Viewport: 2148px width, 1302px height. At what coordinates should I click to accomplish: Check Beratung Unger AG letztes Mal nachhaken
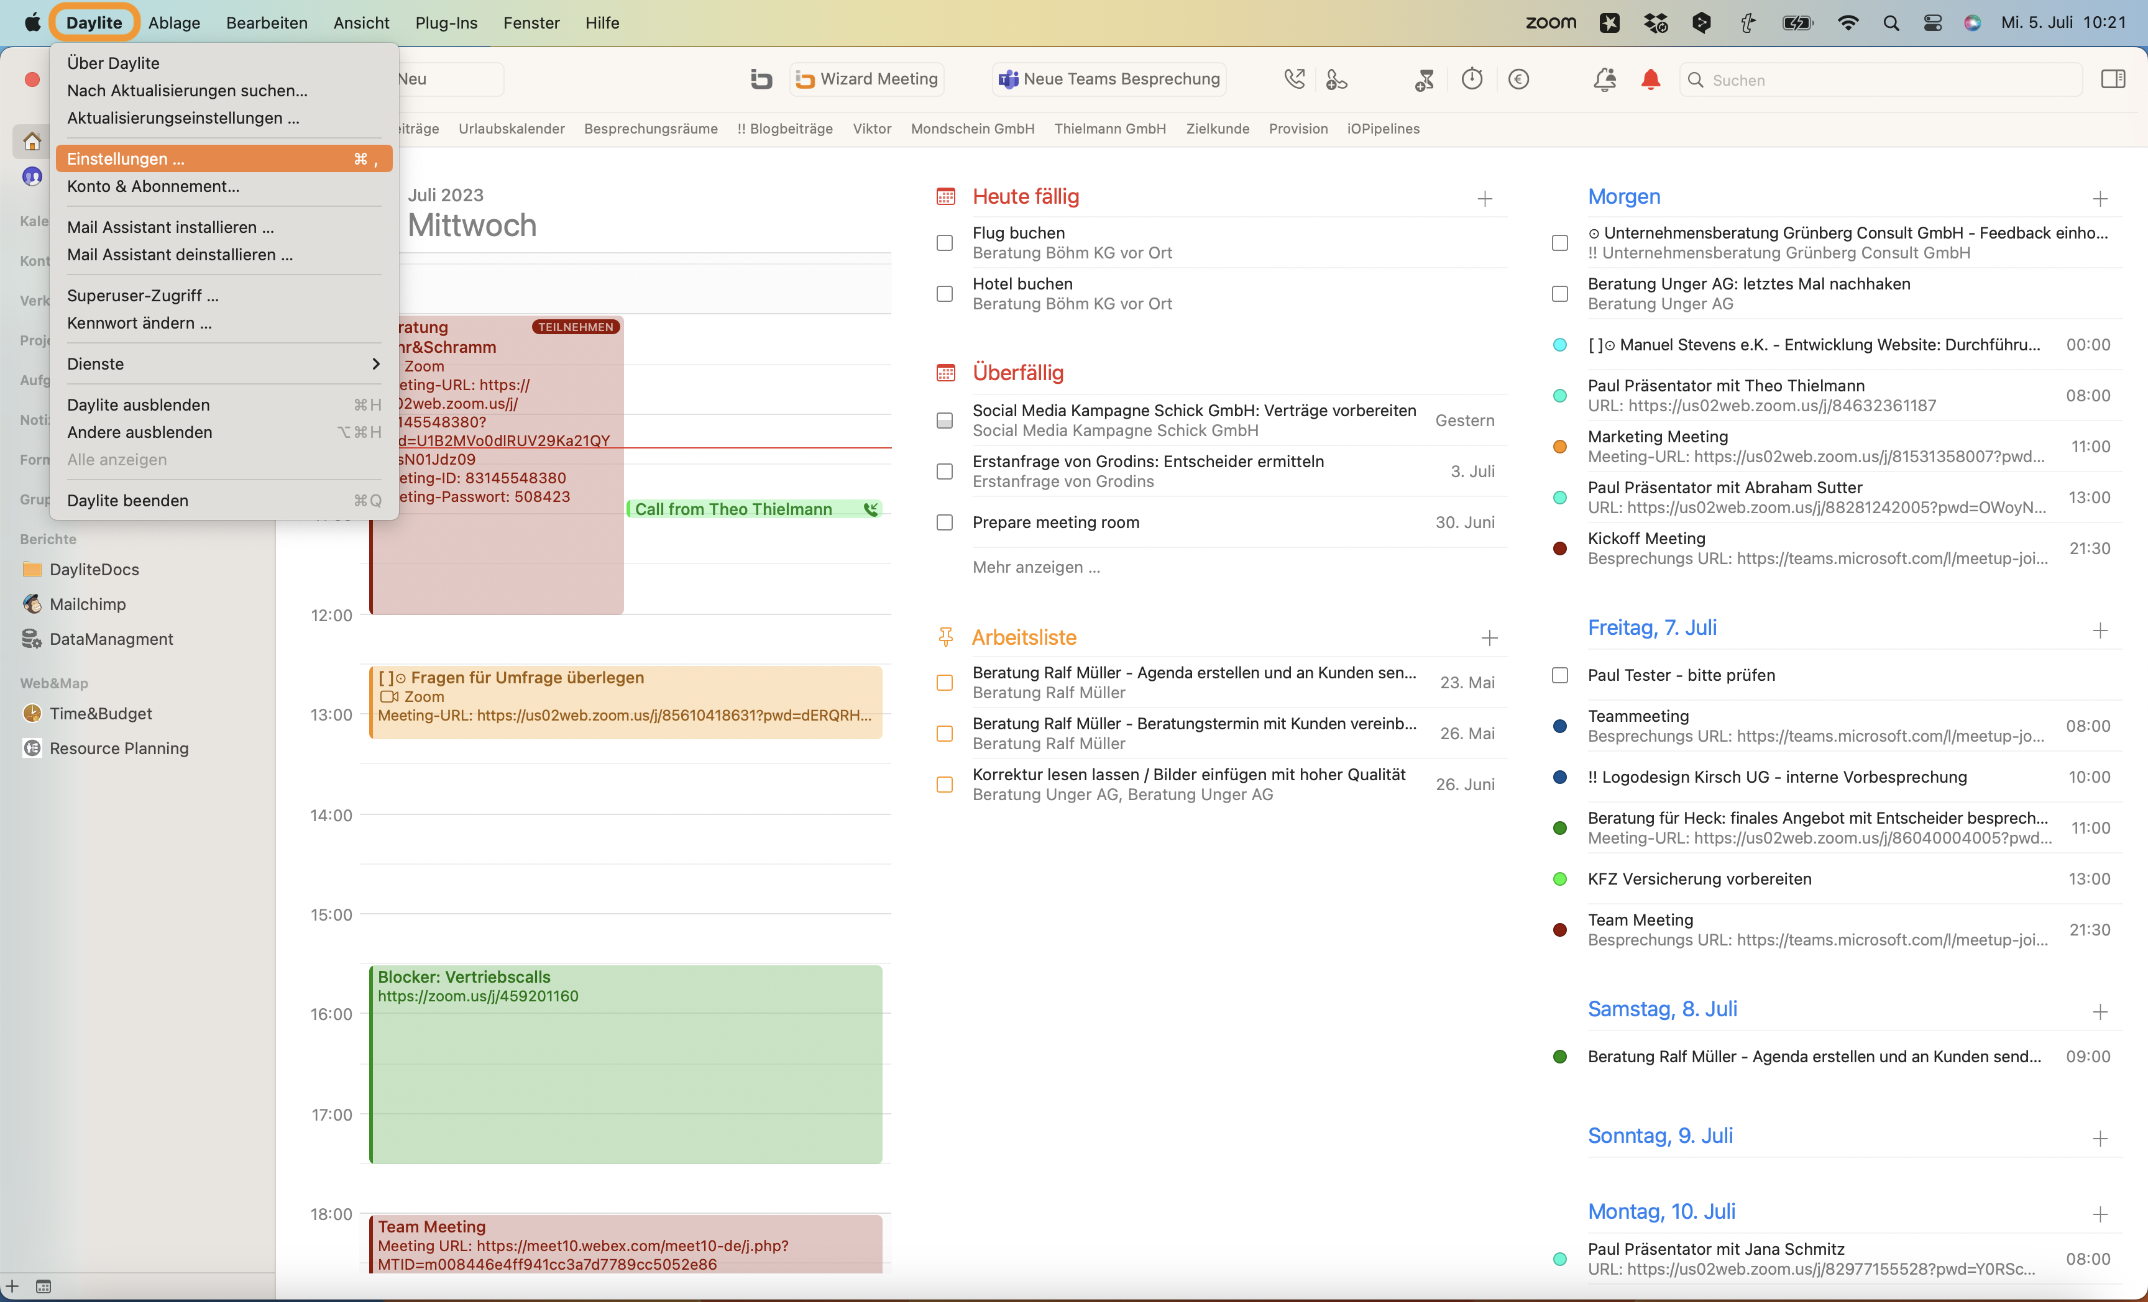pos(1559,294)
